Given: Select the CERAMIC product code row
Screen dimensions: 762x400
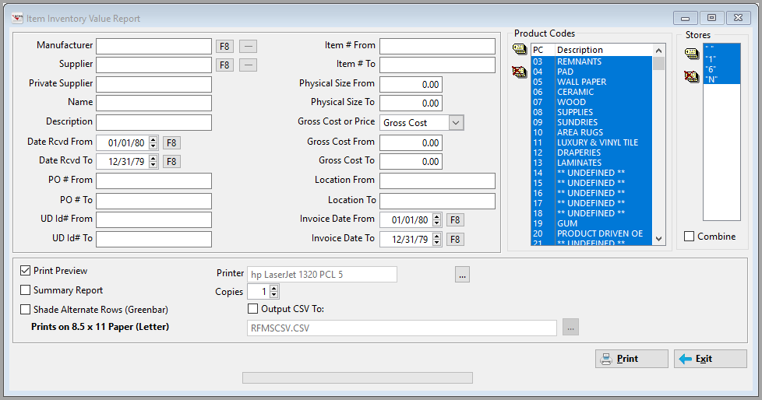Looking at the screenshot, I should pyautogui.click(x=591, y=93).
